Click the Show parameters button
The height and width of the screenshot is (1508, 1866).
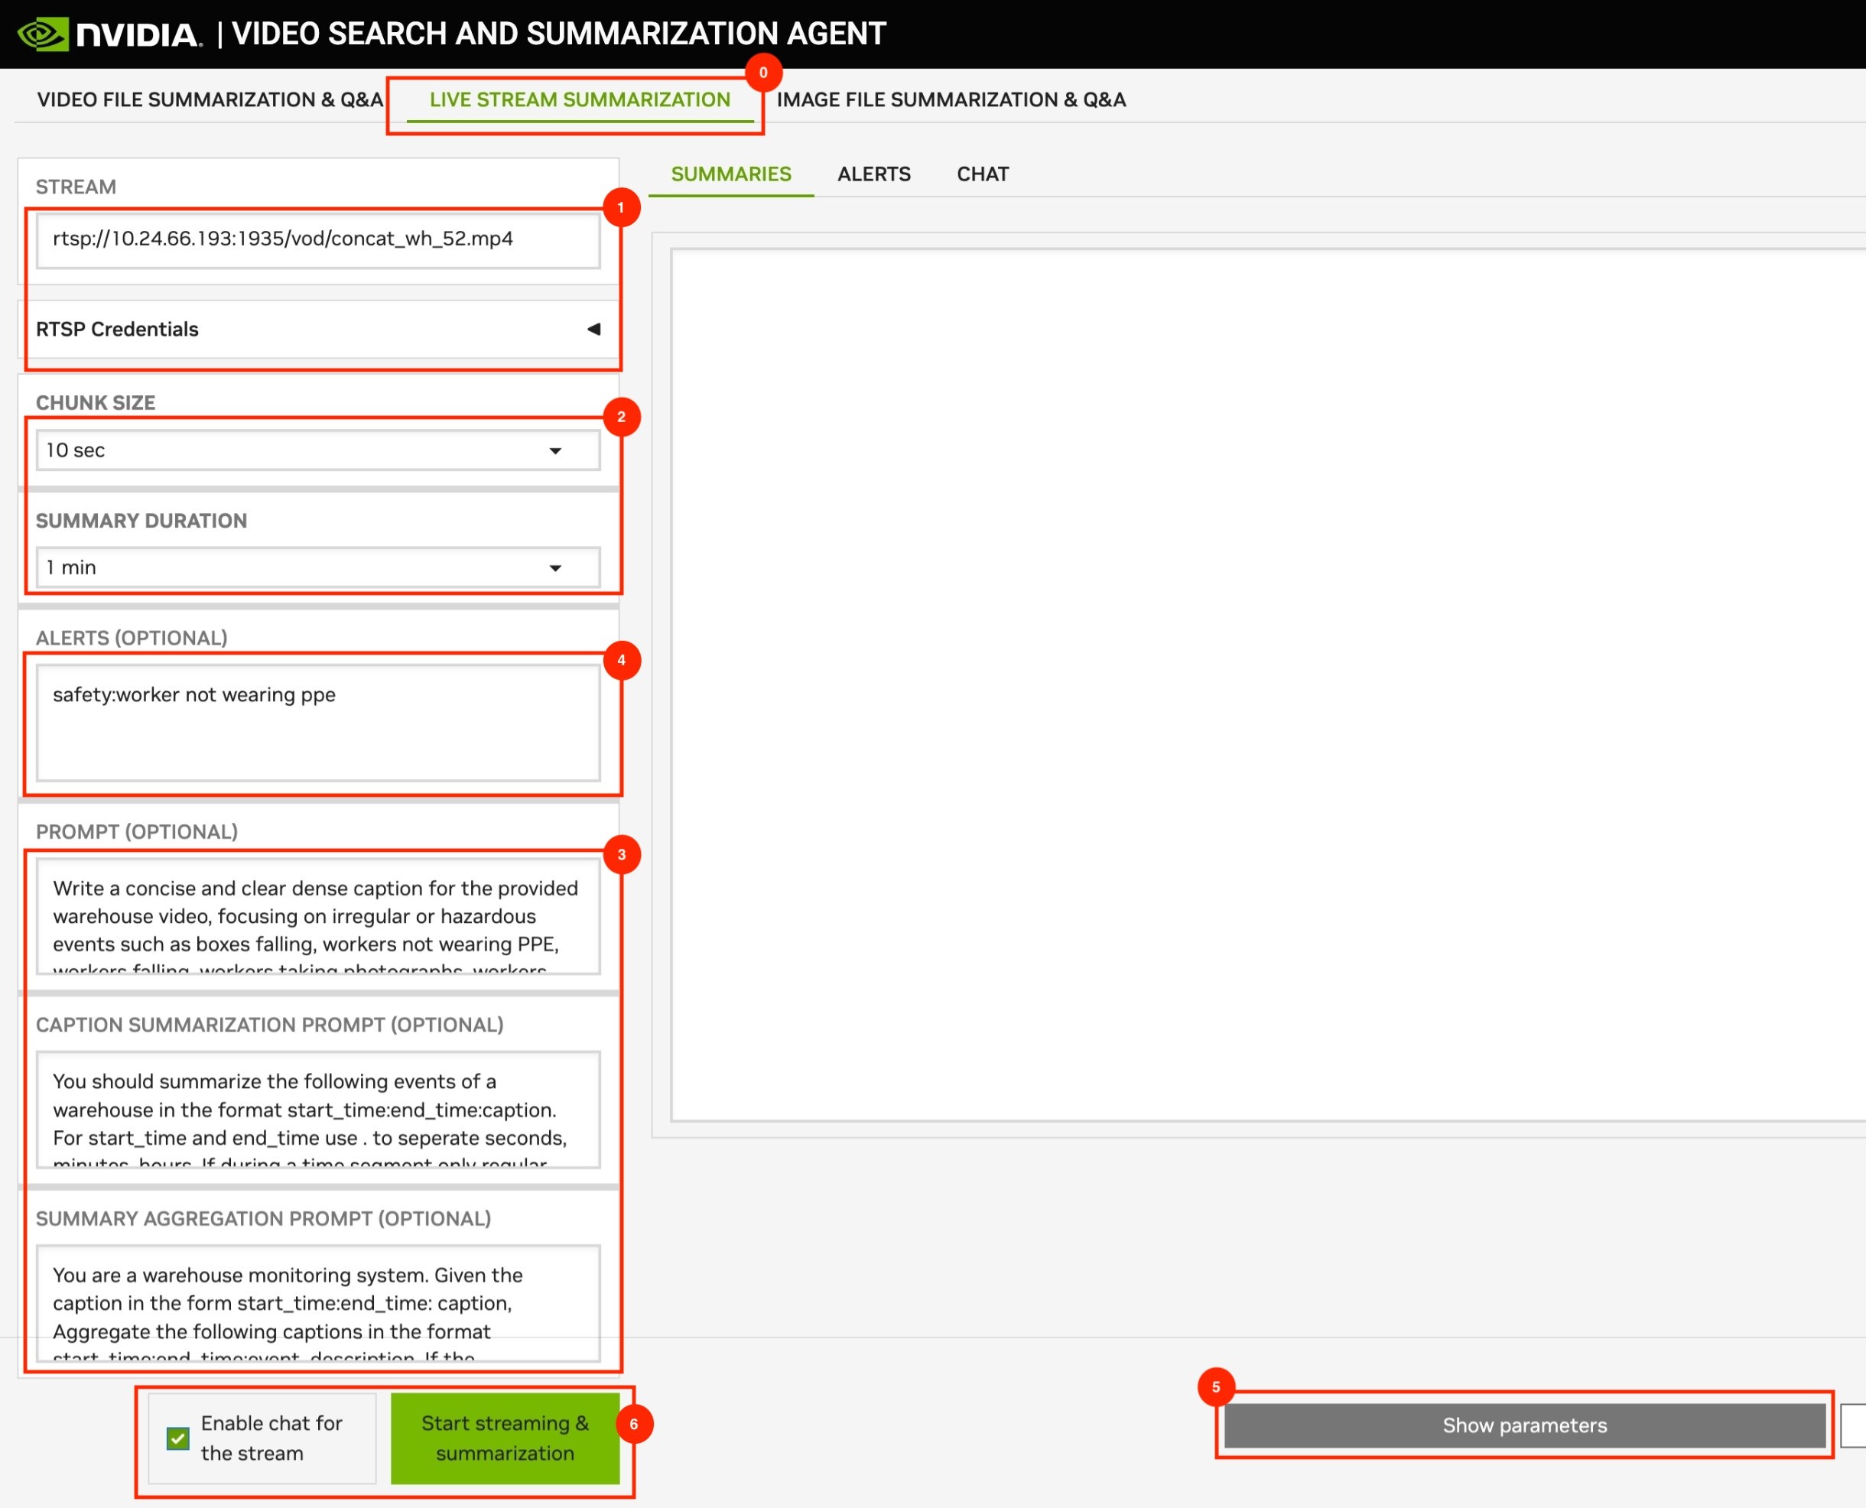click(x=1525, y=1425)
